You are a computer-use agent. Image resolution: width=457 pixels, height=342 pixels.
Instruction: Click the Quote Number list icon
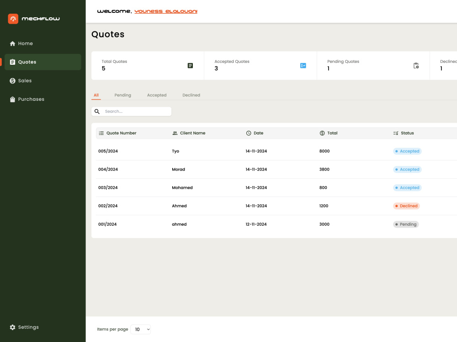pos(101,133)
